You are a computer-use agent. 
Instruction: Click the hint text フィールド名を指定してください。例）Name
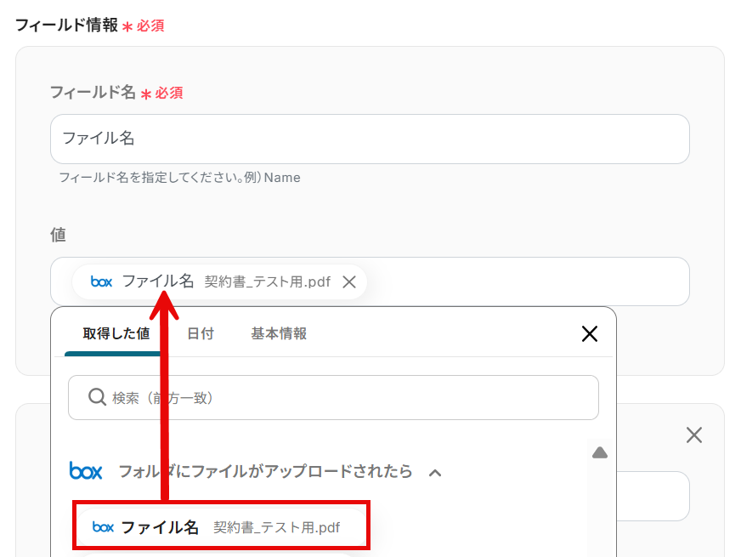179,178
